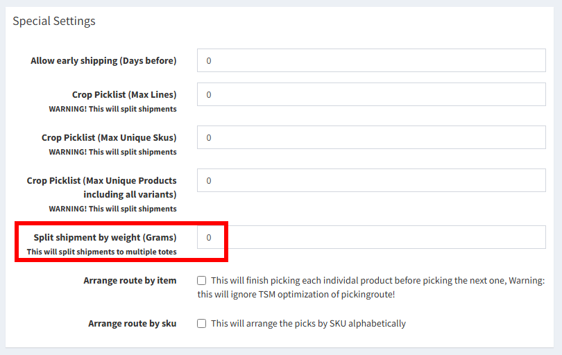This screenshot has height=355, width=562.
Task: Enable the Arrange route by item checkbox
Action: (x=201, y=281)
